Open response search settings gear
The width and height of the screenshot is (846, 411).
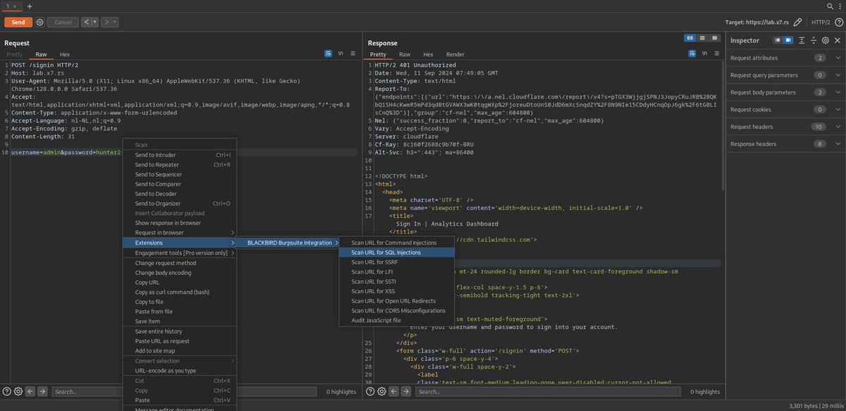tap(381, 391)
